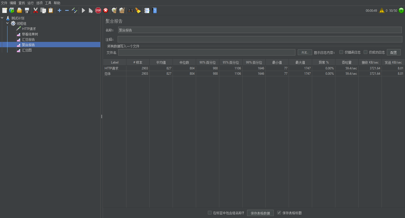The width and height of the screenshot is (405, 218).
Task: Create a new test plan via New icon
Action: [x=5, y=10]
